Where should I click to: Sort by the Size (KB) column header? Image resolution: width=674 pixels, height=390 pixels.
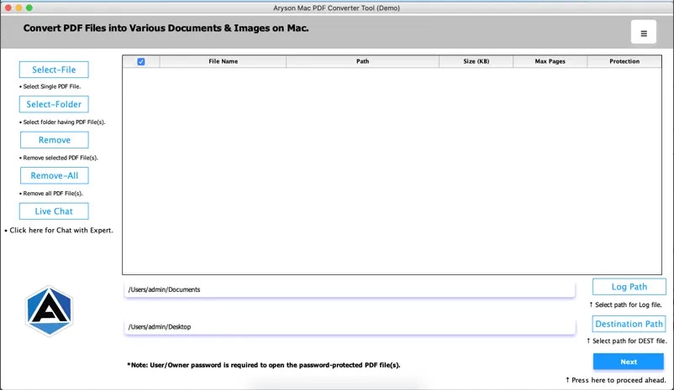pos(476,61)
